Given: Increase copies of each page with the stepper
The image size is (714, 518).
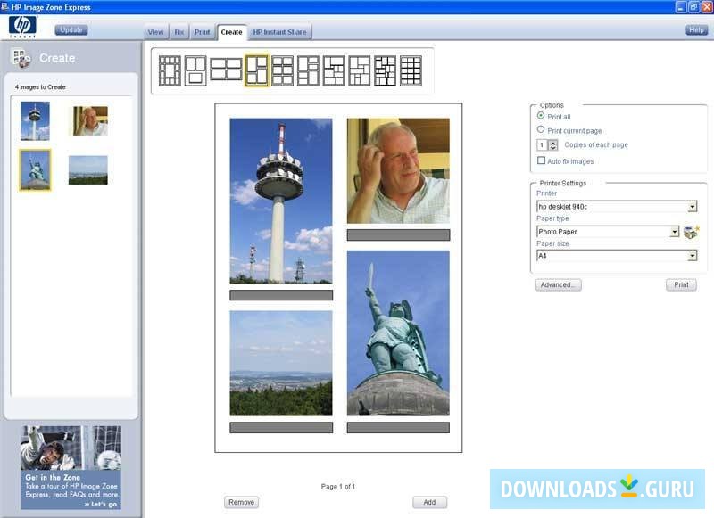Looking at the screenshot, I should (554, 143).
